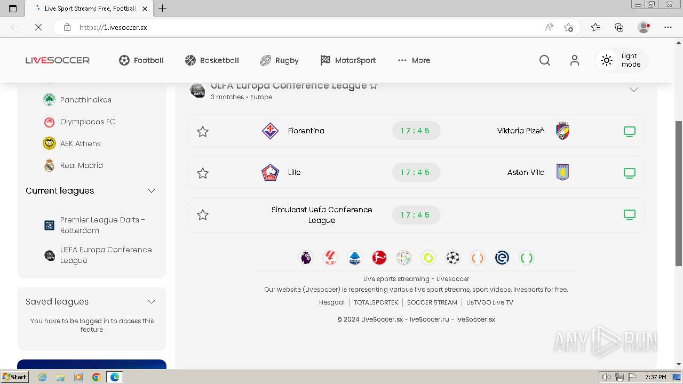
Task: Open Premier League logo link
Action: pos(306,258)
